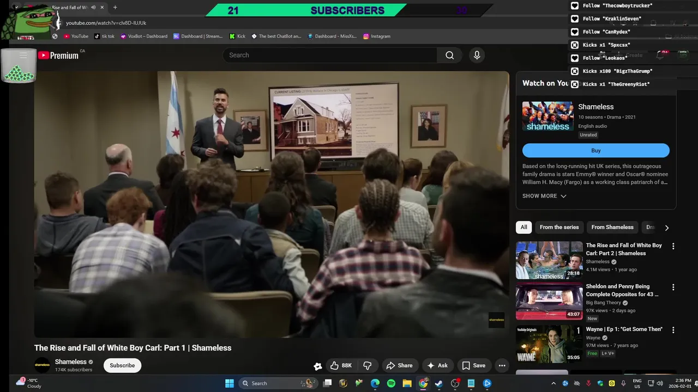Launch World of Warcraft taskbar icon

pyautogui.click(x=344, y=383)
